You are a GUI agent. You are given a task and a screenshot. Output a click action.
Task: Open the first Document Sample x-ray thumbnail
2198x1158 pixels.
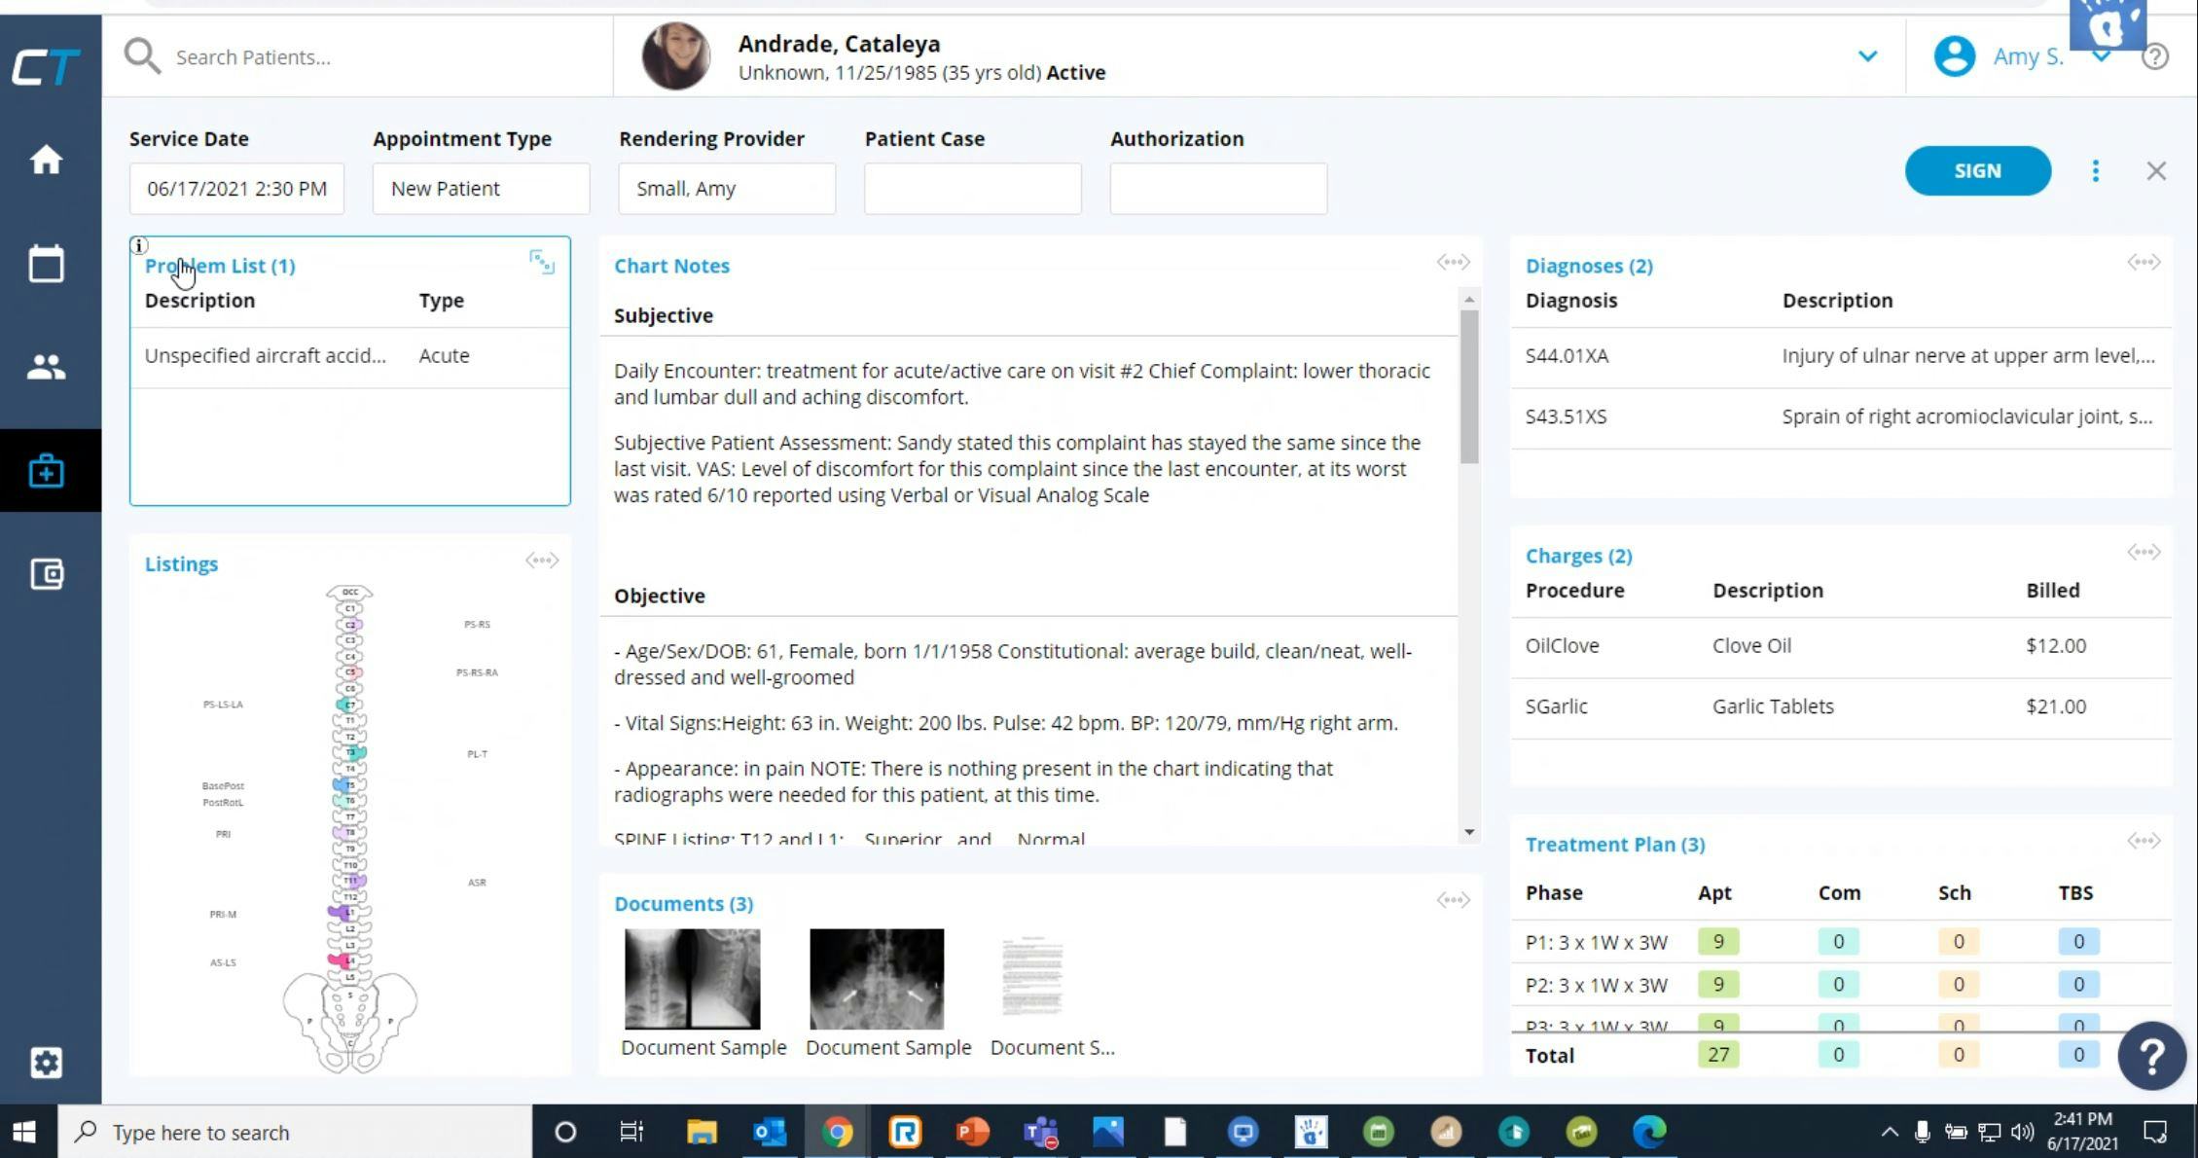(x=692, y=978)
